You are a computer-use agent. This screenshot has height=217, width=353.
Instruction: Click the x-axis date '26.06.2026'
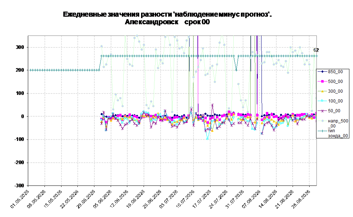152,199
